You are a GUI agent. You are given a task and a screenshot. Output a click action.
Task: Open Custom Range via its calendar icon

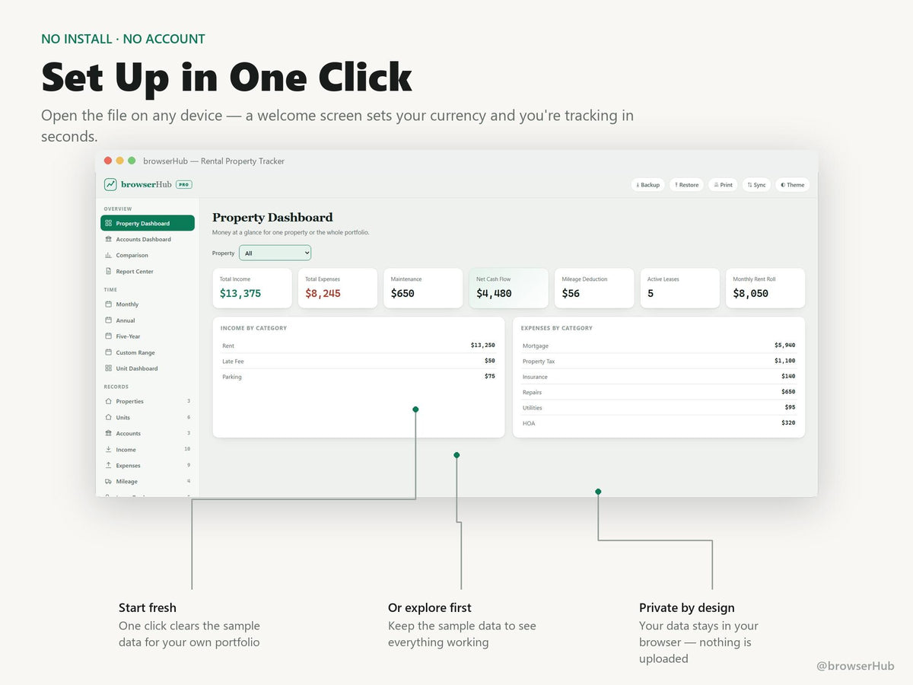pos(108,352)
